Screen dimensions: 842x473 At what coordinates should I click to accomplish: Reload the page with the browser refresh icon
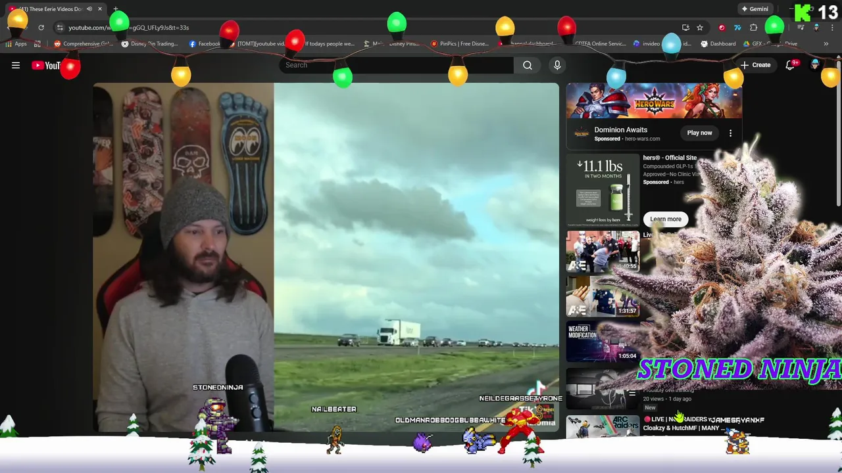[x=41, y=28]
